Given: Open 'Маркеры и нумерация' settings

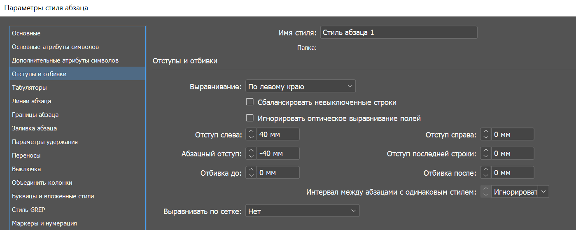Looking at the screenshot, I should tap(44, 223).
